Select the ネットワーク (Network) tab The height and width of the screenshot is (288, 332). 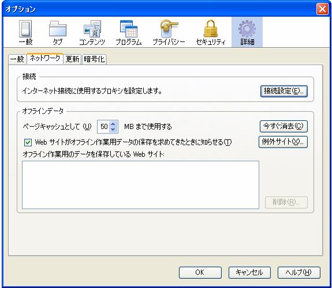tap(45, 58)
